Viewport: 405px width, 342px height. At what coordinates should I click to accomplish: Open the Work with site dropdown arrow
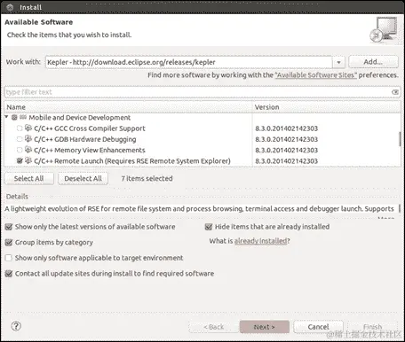click(x=338, y=62)
